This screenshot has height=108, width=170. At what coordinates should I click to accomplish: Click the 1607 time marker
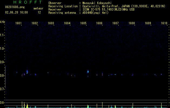click(x=115, y=23)
